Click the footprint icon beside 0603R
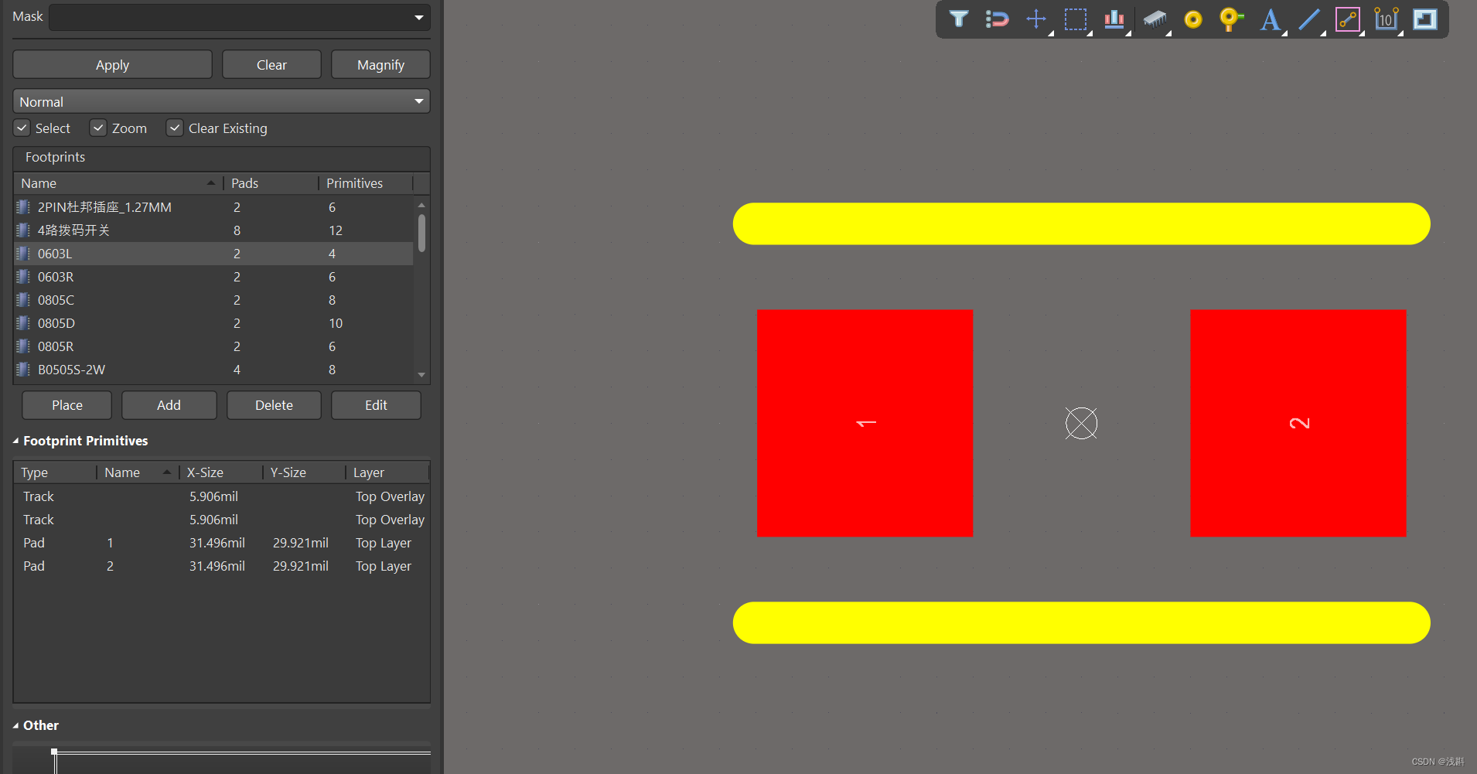Viewport: 1477px width, 774px height. point(23,277)
